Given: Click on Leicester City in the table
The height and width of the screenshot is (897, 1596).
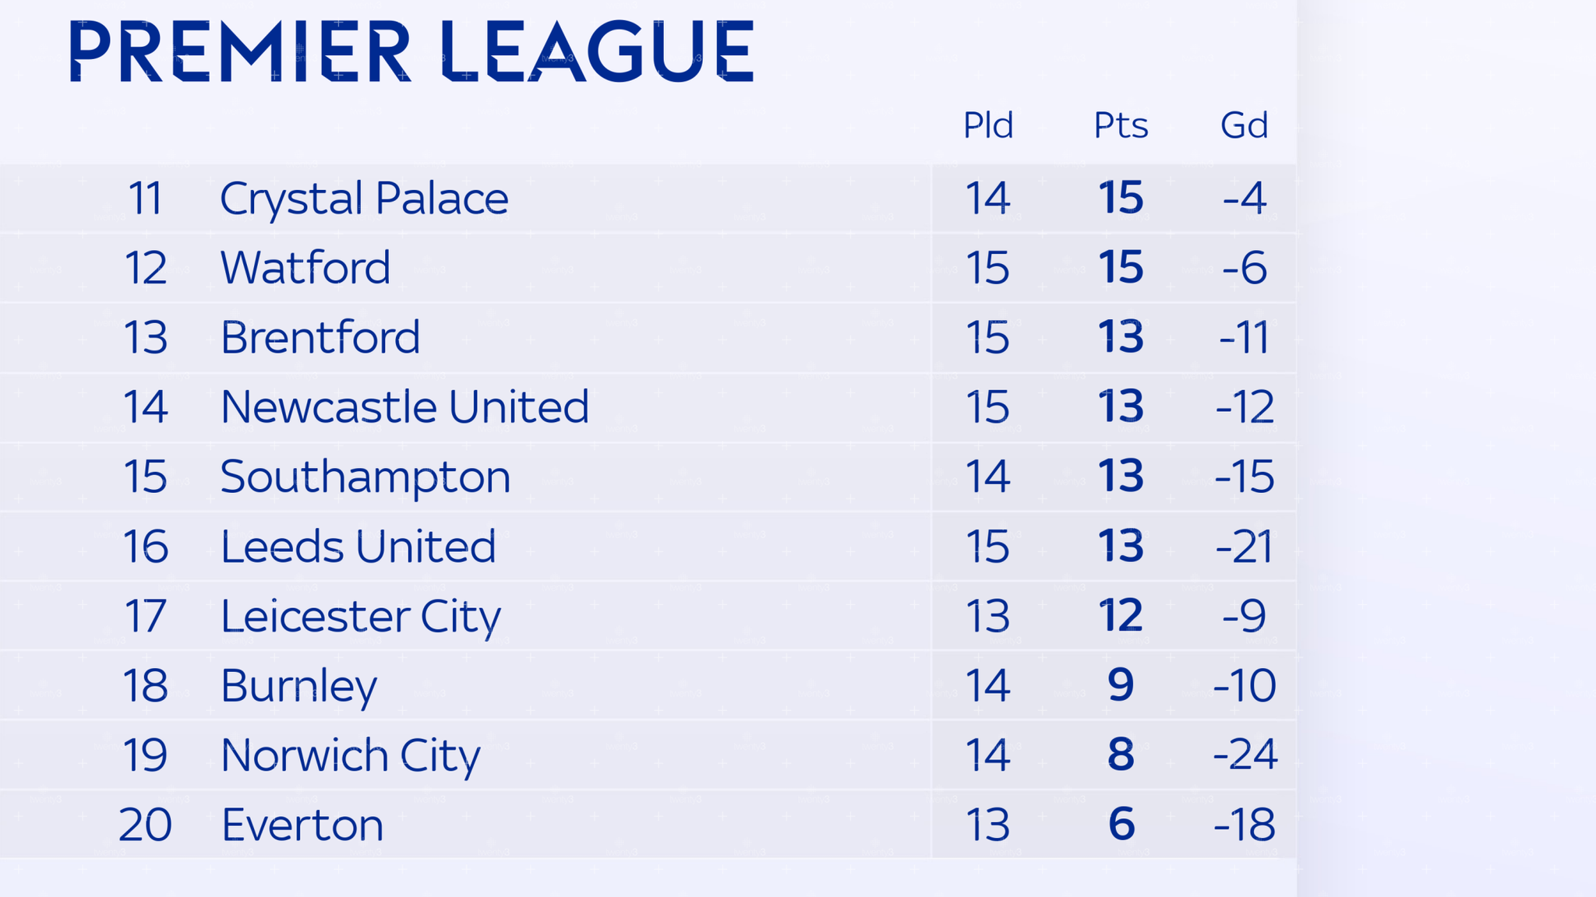Looking at the screenshot, I should 360,616.
